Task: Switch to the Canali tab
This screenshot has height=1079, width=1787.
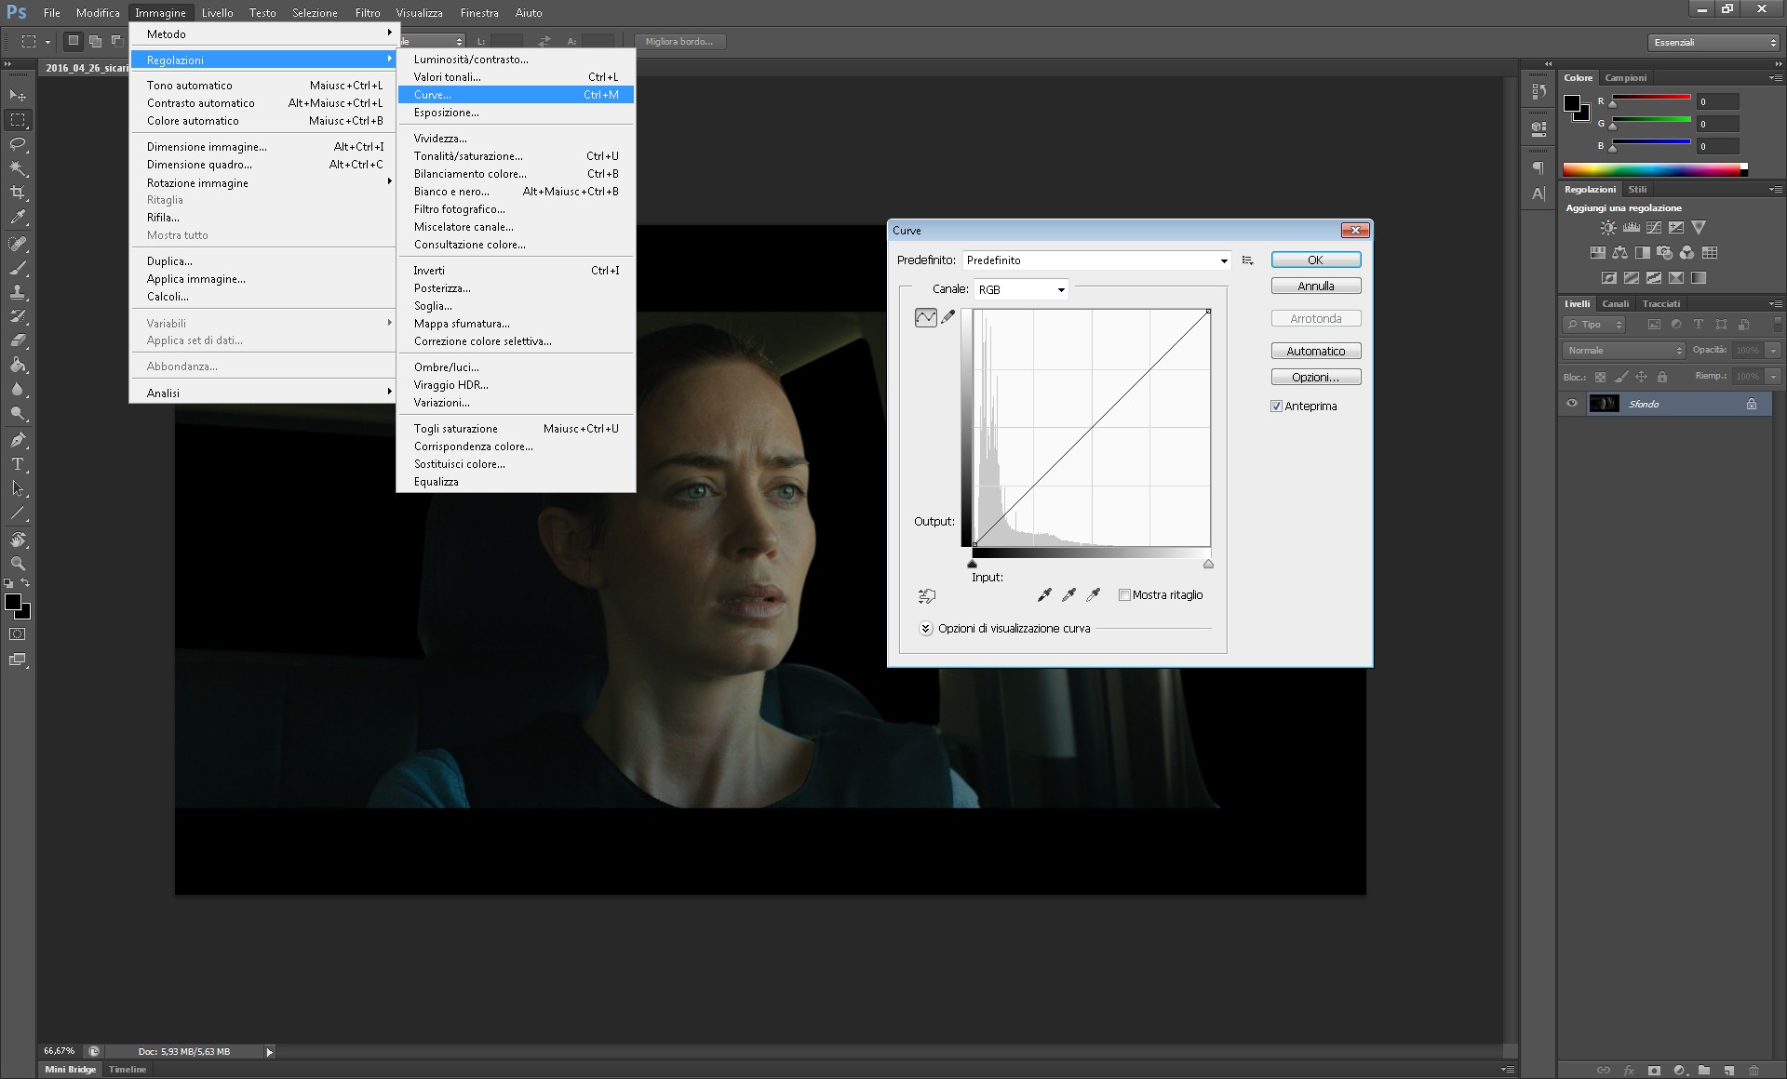Action: pos(1615,304)
